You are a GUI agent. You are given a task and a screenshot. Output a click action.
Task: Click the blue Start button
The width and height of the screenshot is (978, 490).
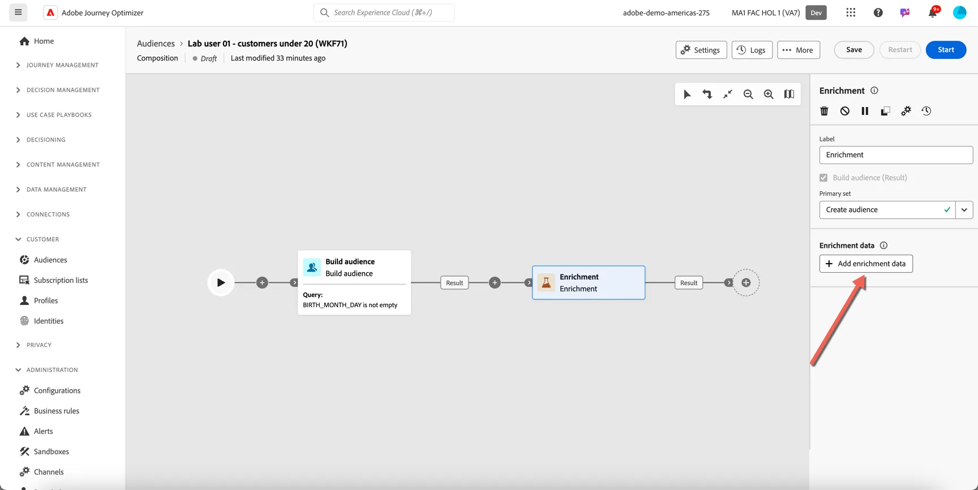pyautogui.click(x=946, y=50)
